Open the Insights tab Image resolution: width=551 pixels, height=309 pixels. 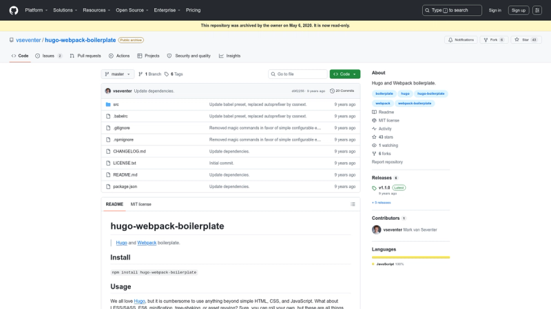tap(230, 56)
